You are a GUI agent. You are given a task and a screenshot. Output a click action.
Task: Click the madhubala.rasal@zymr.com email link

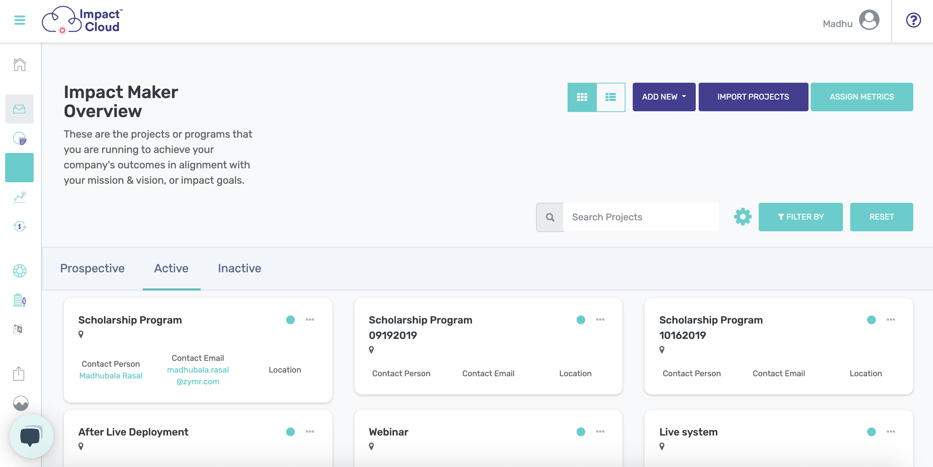[198, 376]
